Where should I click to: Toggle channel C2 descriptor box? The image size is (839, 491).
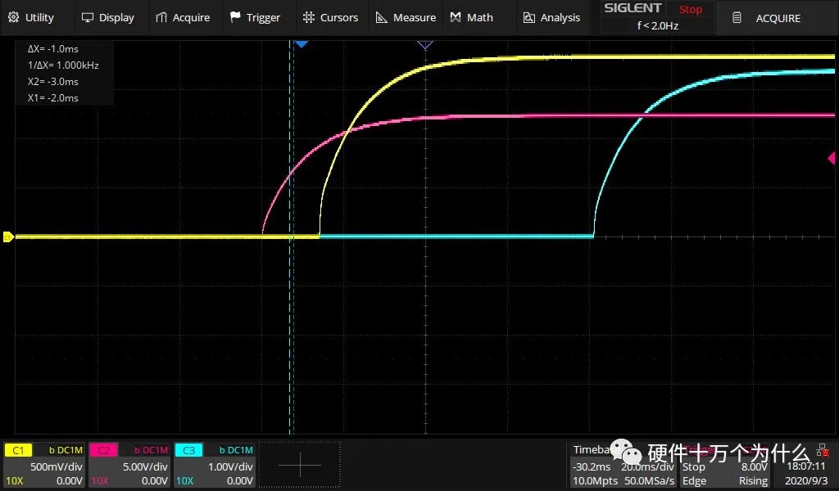129,465
